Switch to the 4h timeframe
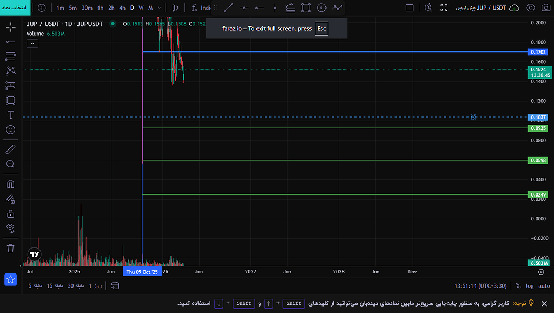The height and width of the screenshot is (313, 554). tap(122, 8)
